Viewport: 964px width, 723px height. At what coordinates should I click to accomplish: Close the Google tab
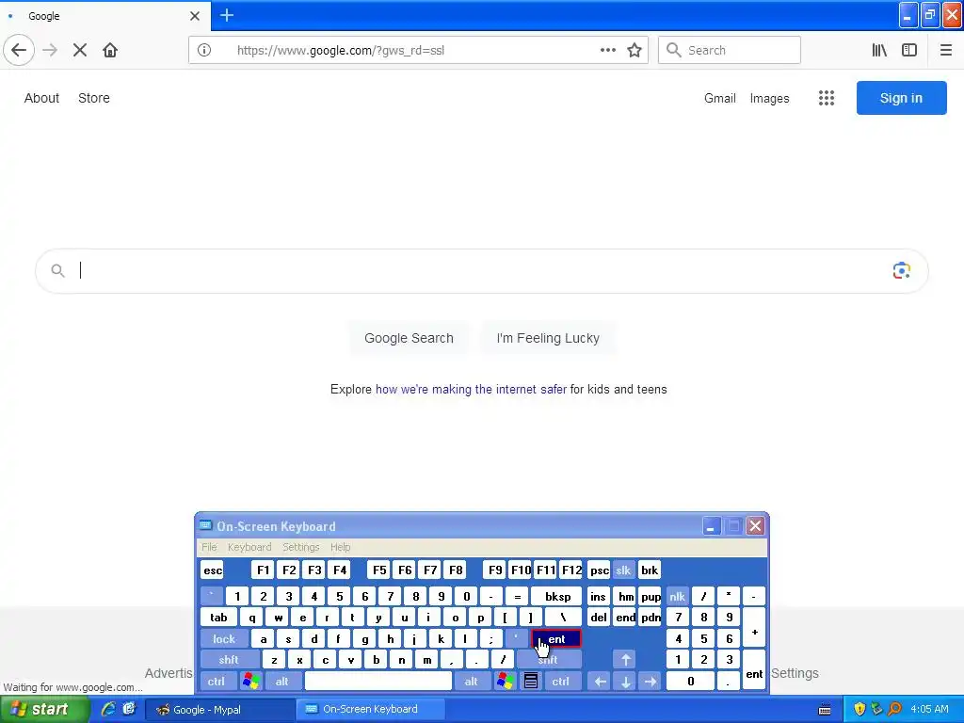click(x=195, y=16)
